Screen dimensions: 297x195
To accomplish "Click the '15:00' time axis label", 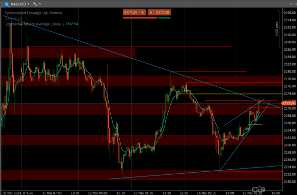I will [276, 193].
